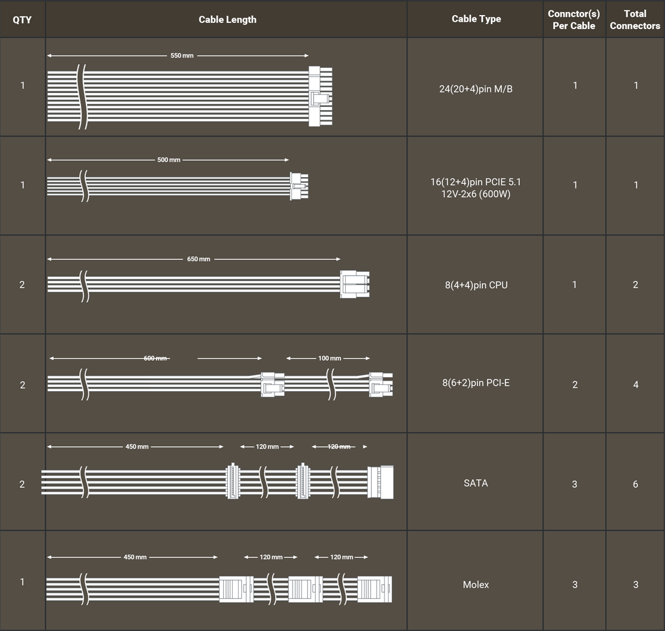Click the 550 mm length measurement
Viewport: 665px width, 631px height.
tap(182, 56)
